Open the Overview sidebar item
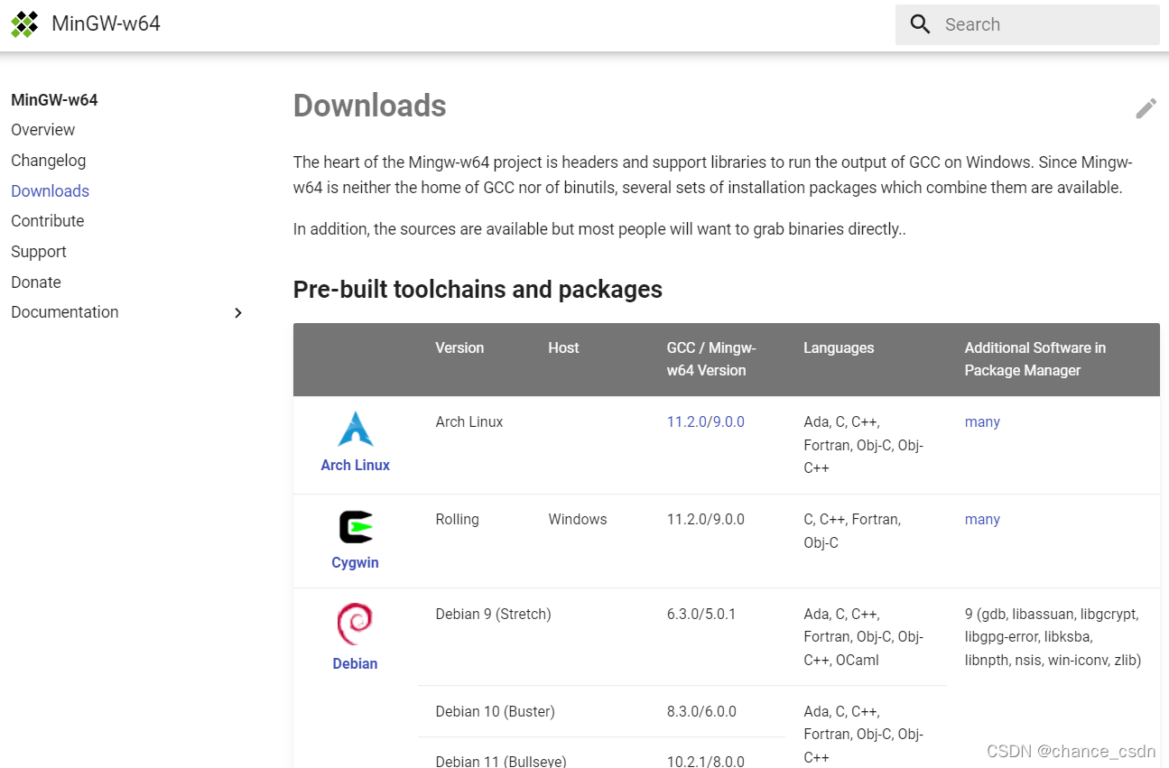The image size is (1169, 768). pyautogui.click(x=43, y=130)
